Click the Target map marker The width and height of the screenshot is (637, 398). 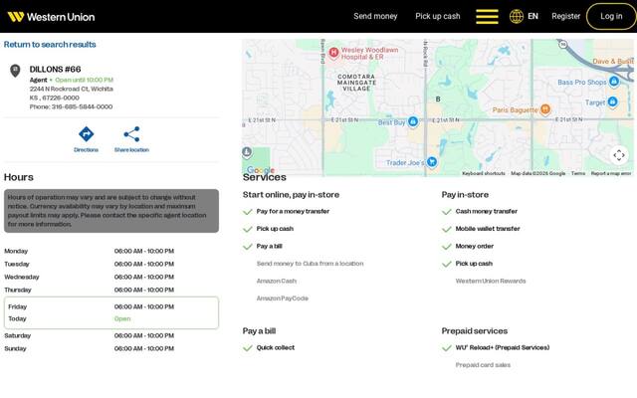[x=612, y=101]
